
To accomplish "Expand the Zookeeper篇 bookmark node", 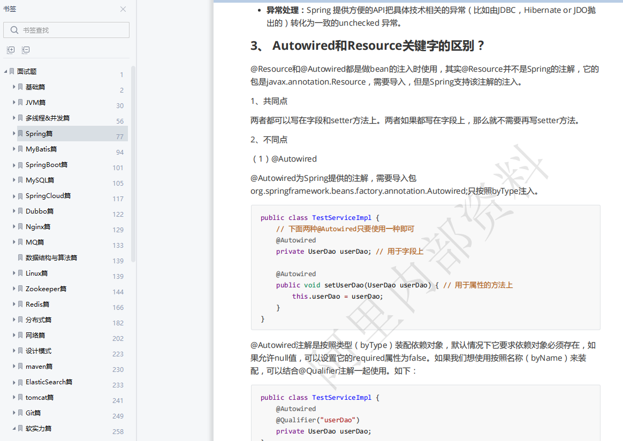I will pos(15,288).
